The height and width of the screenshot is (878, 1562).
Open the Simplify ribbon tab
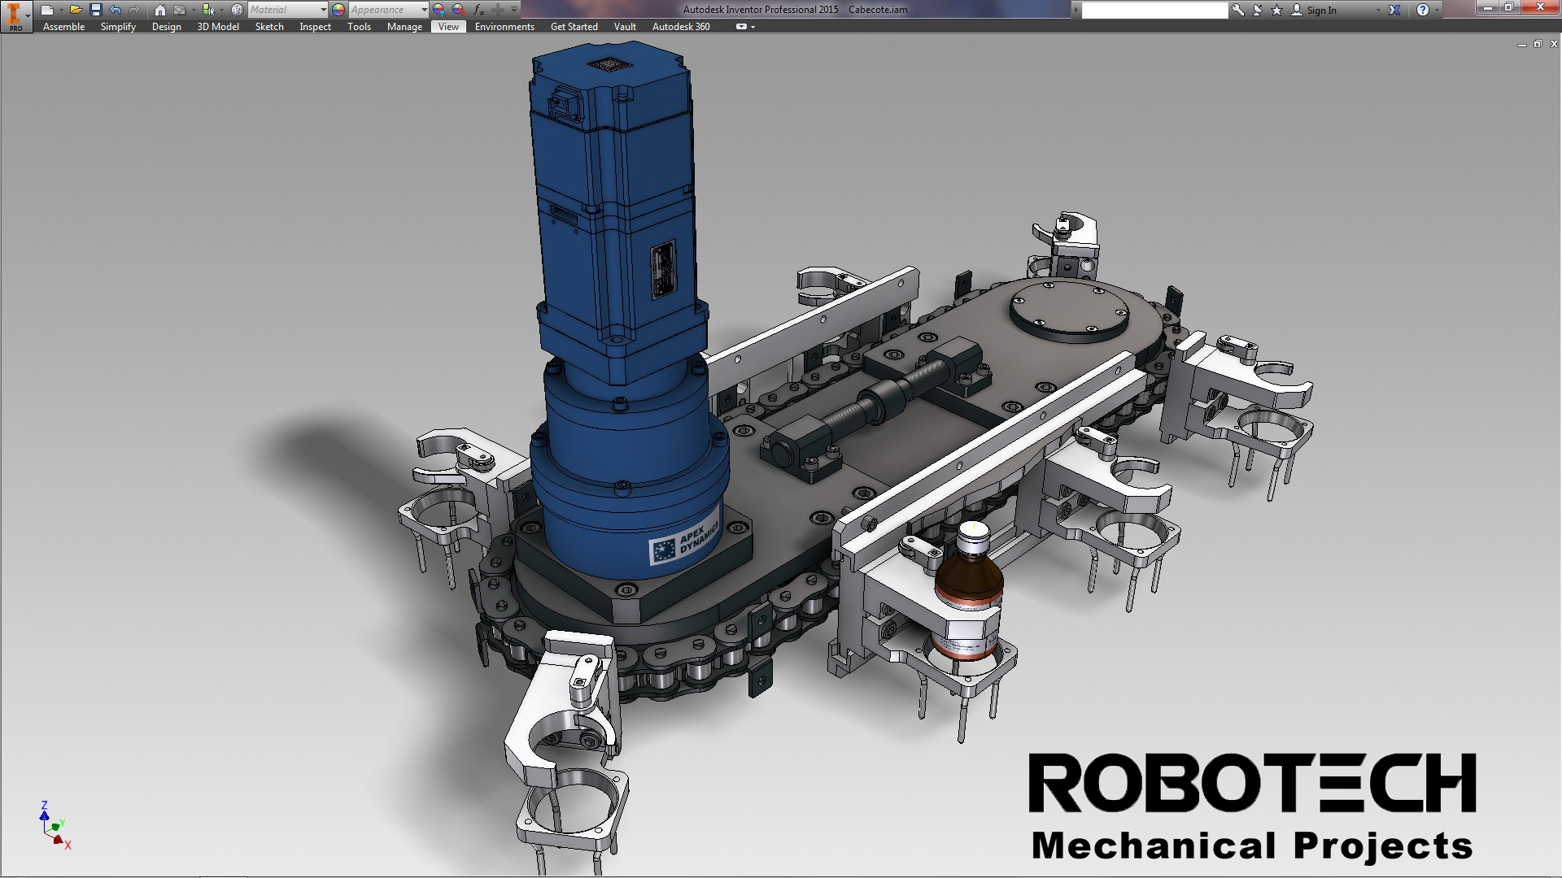click(x=118, y=27)
